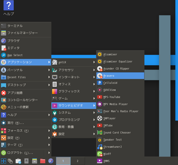Click the プログラミング gear icon
Screen dimensions: 178x165
click(55, 120)
